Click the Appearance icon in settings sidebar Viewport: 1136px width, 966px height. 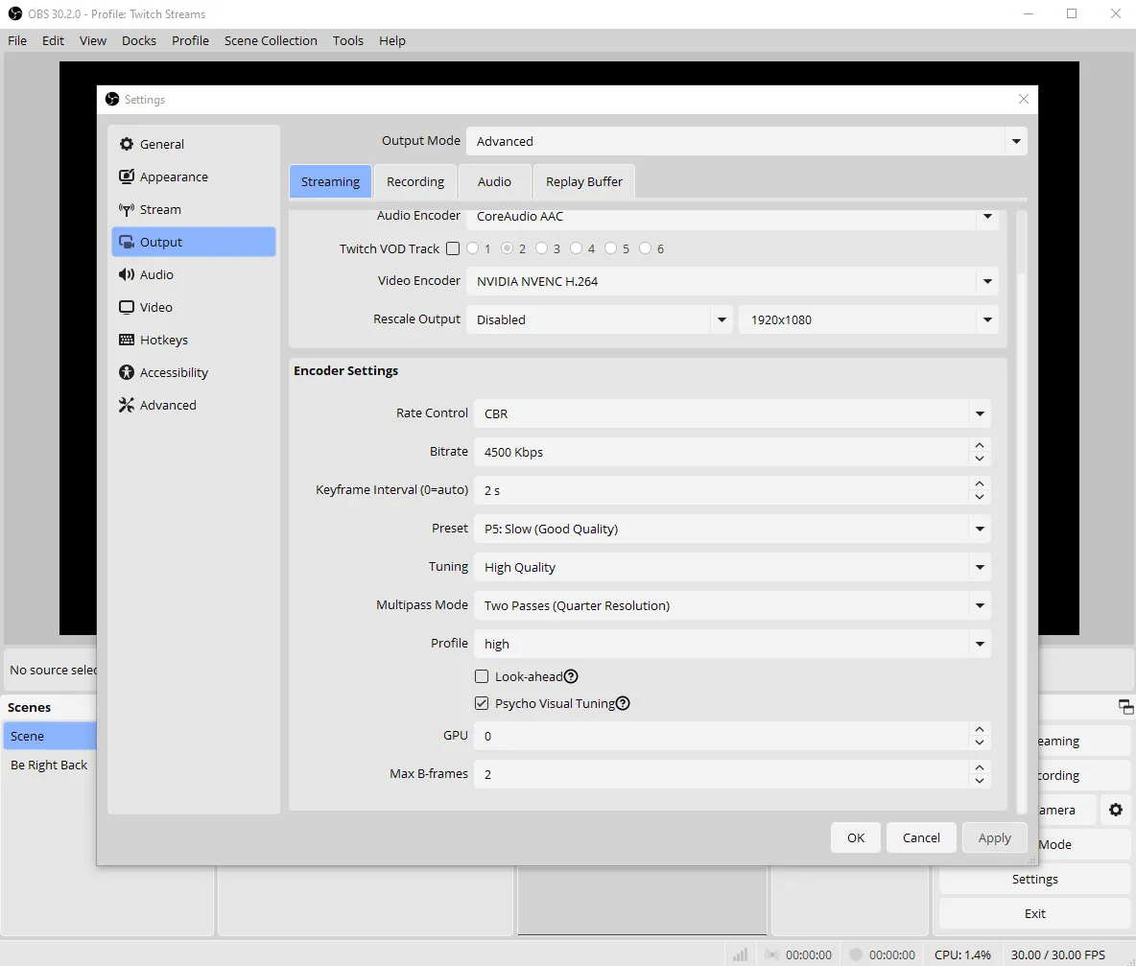[127, 177]
